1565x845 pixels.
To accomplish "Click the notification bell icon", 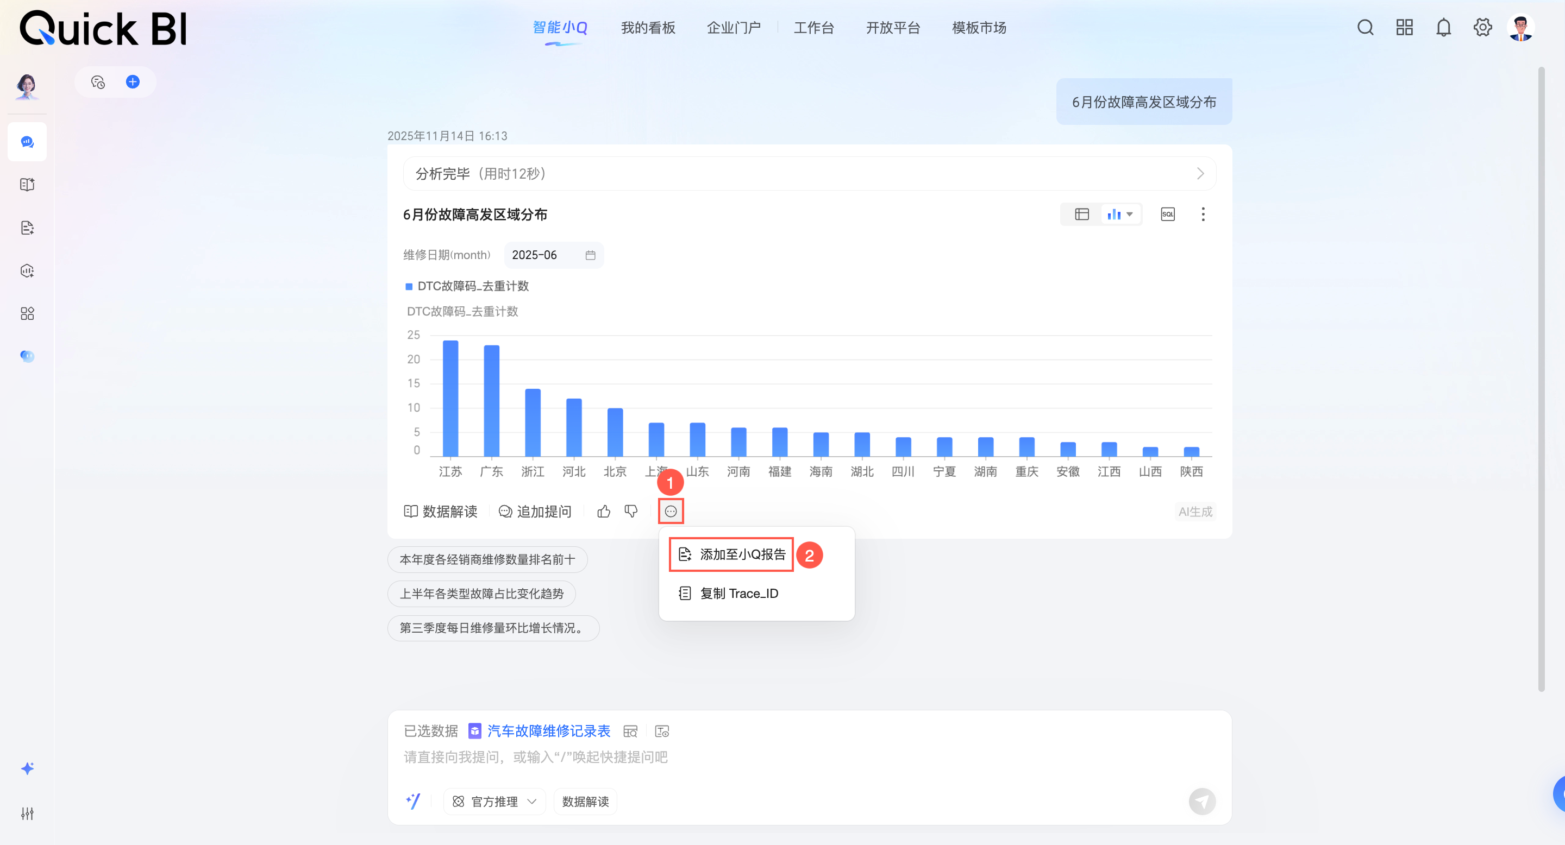I will click(x=1443, y=28).
